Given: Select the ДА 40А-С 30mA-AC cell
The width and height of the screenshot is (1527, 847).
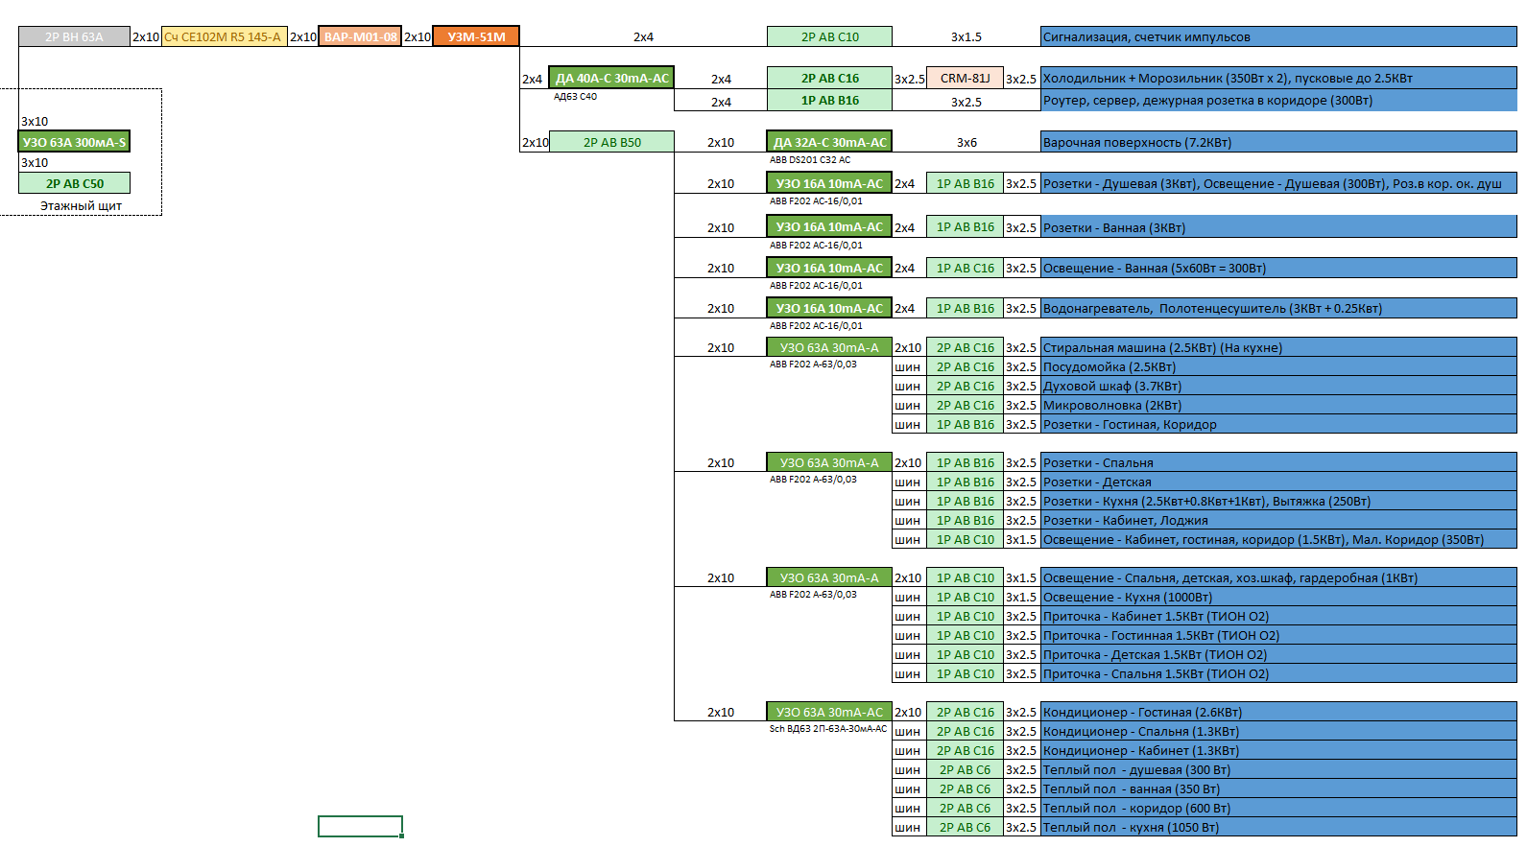Looking at the screenshot, I should (611, 78).
